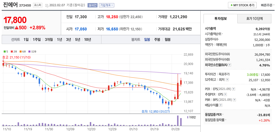The image size is (276, 132).
Task: Select the 월봉 candle chart
Action: [168, 39]
